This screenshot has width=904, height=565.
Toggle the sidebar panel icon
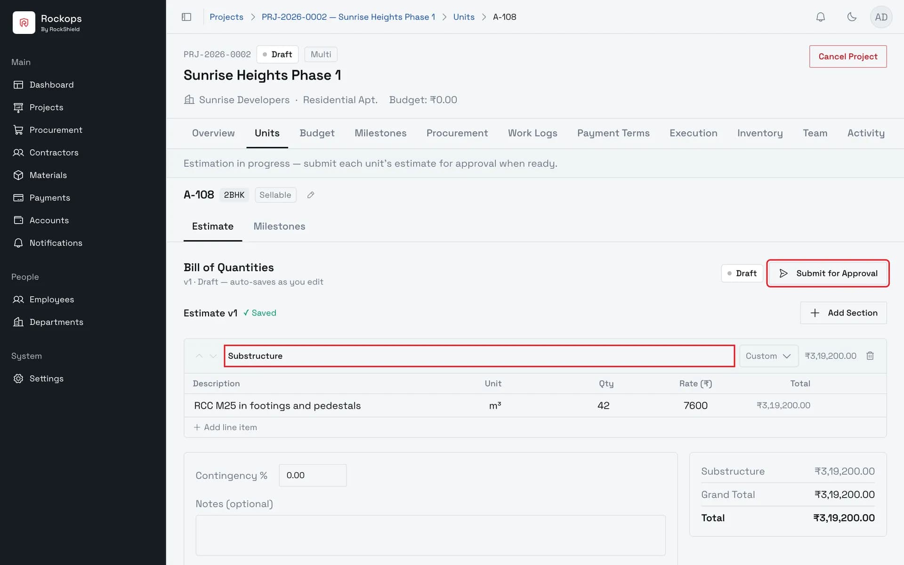tap(186, 17)
